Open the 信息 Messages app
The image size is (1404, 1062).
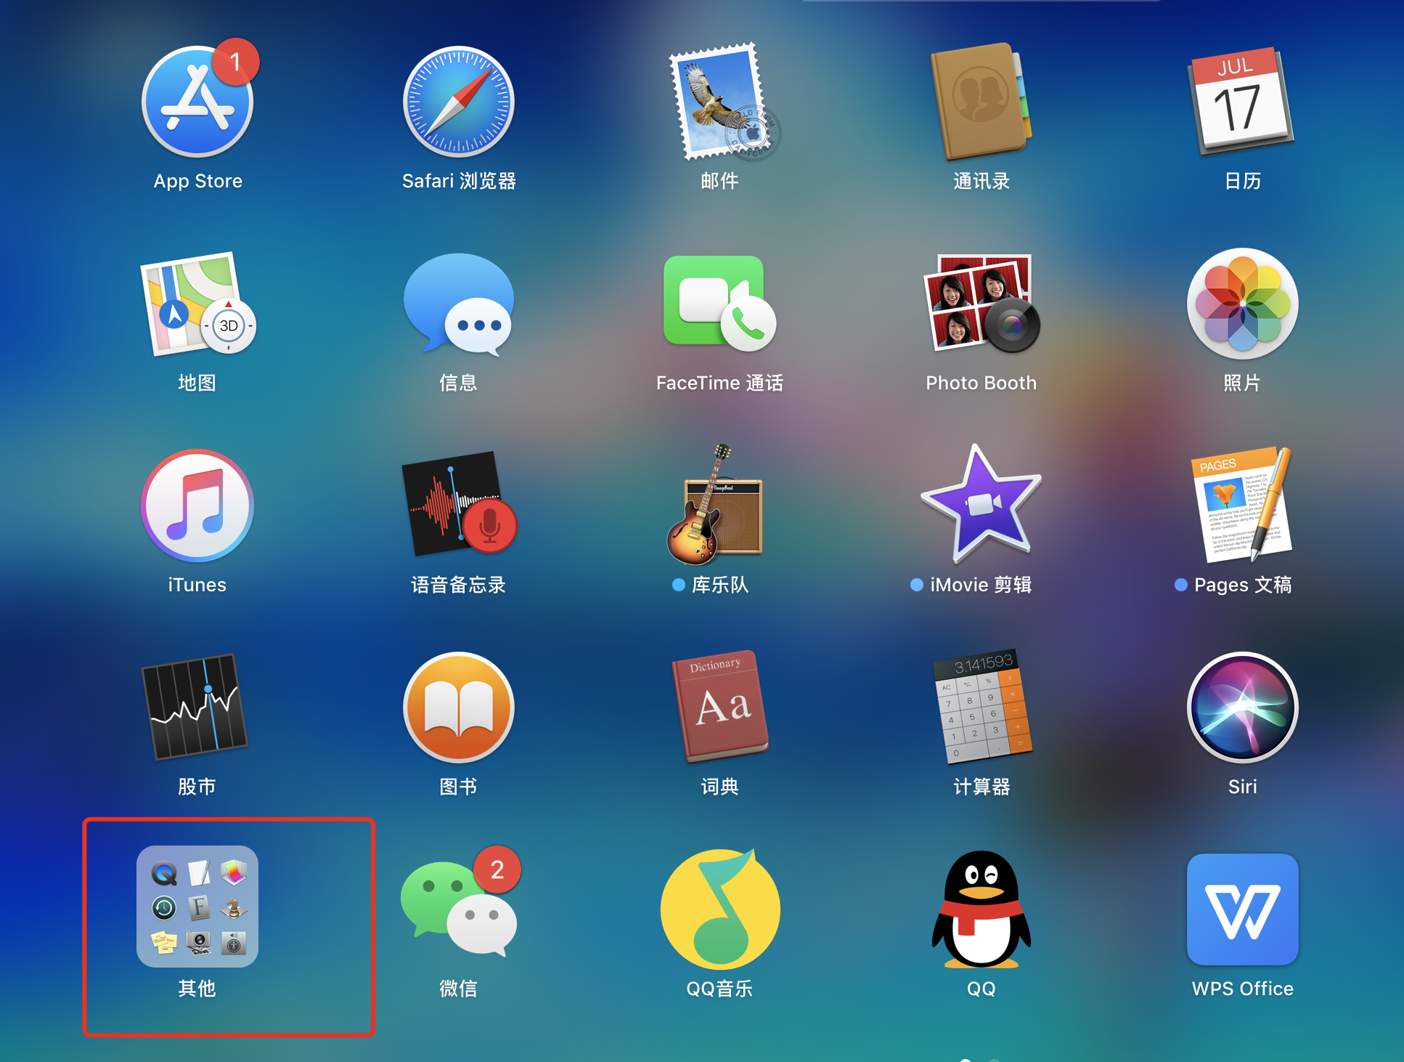pos(459,305)
